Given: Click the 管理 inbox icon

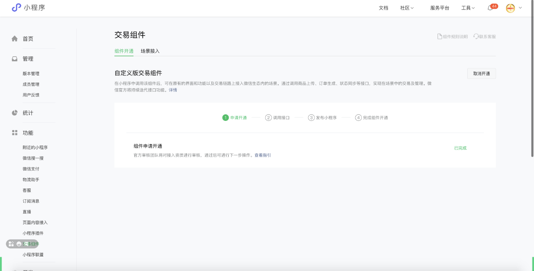Looking at the screenshot, I should (15, 59).
